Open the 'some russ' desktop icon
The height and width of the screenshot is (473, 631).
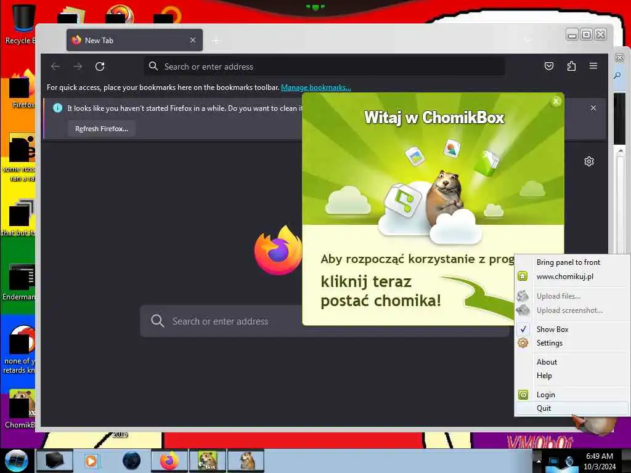tap(19, 158)
